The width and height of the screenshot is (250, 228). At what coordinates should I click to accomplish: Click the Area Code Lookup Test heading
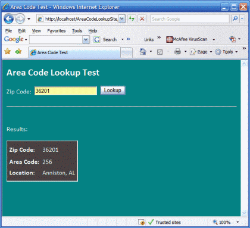(53, 73)
